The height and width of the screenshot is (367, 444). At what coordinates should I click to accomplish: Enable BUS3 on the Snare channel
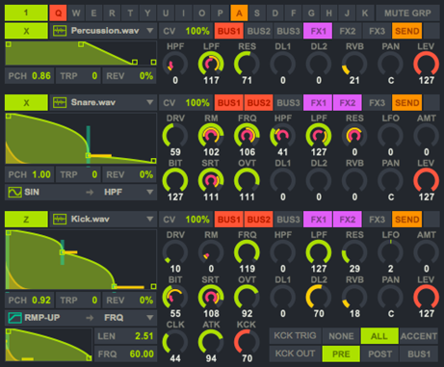[288, 102]
